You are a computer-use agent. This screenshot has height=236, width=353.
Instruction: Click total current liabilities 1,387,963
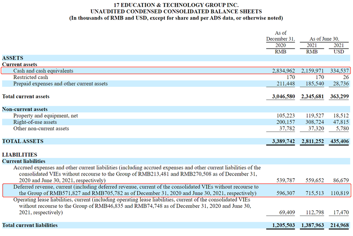312,225
